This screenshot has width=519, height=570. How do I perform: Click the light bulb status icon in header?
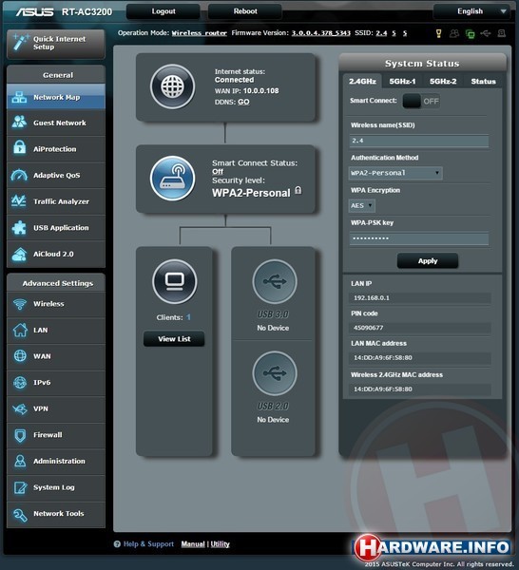(438, 33)
